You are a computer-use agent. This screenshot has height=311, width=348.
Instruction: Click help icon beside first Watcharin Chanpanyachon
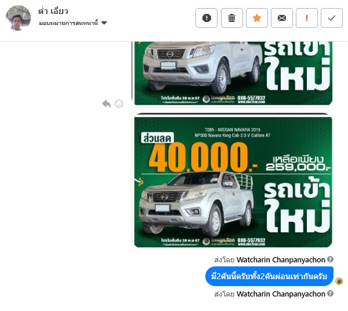(x=330, y=259)
